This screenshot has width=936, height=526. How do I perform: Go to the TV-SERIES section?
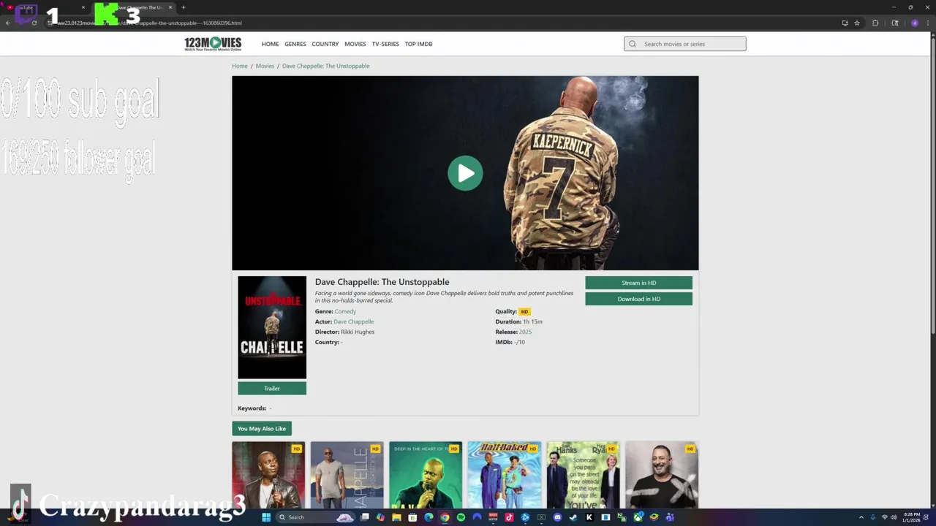(385, 44)
